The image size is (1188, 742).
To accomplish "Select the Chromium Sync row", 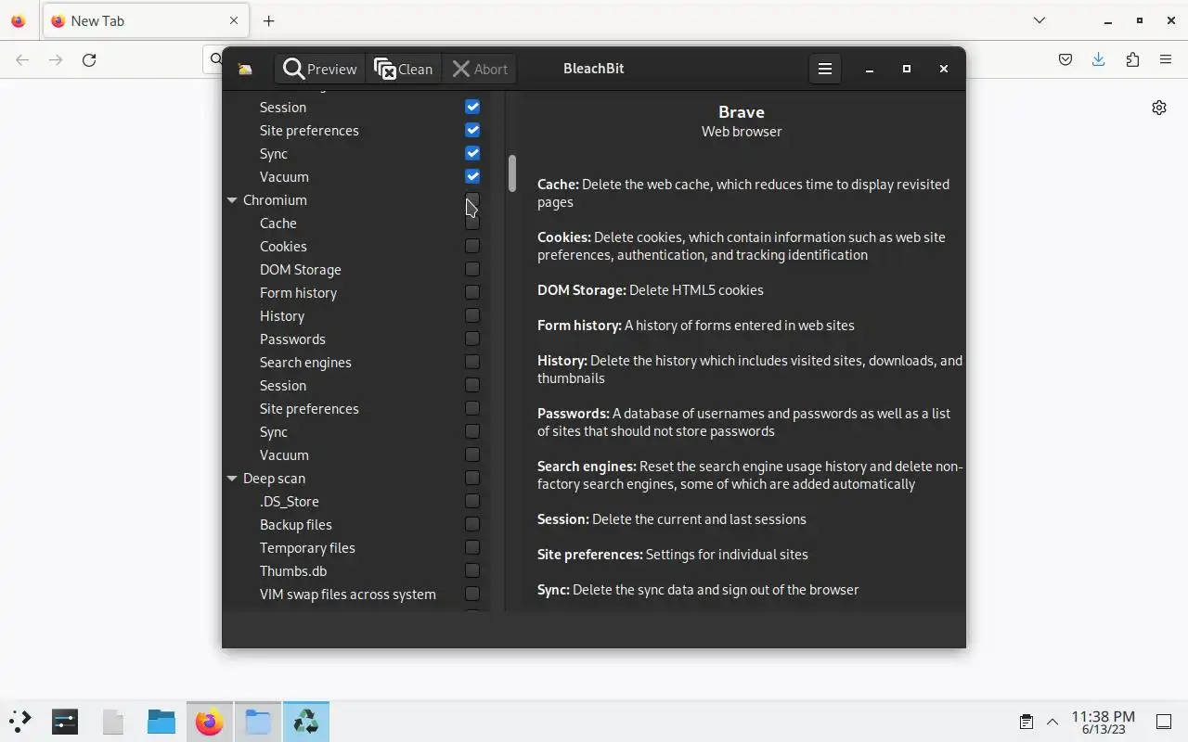I will (x=356, y=431).
